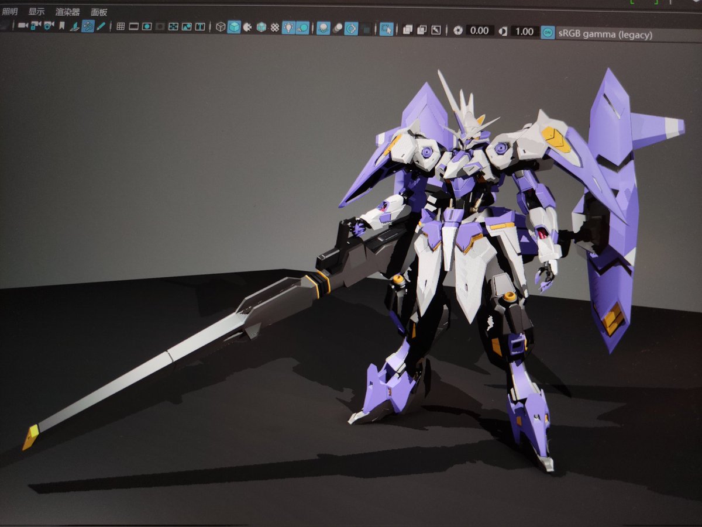Select the Grease Pencil tool icon

coord(101,26)
